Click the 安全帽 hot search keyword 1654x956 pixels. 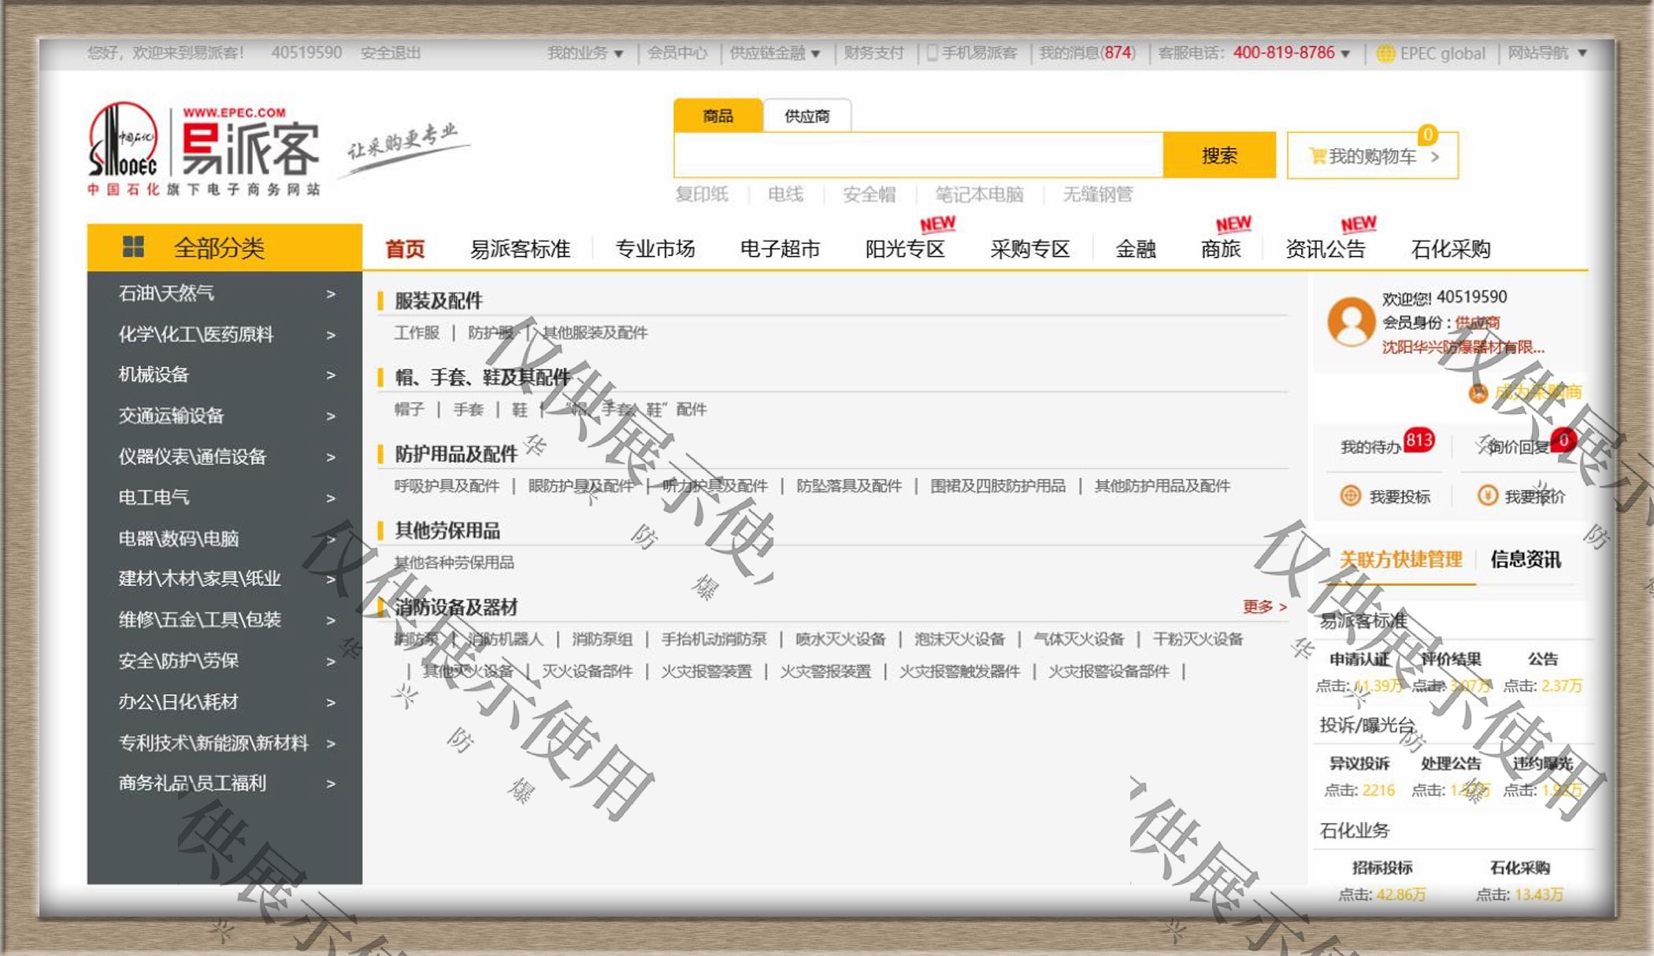point(870,195)
